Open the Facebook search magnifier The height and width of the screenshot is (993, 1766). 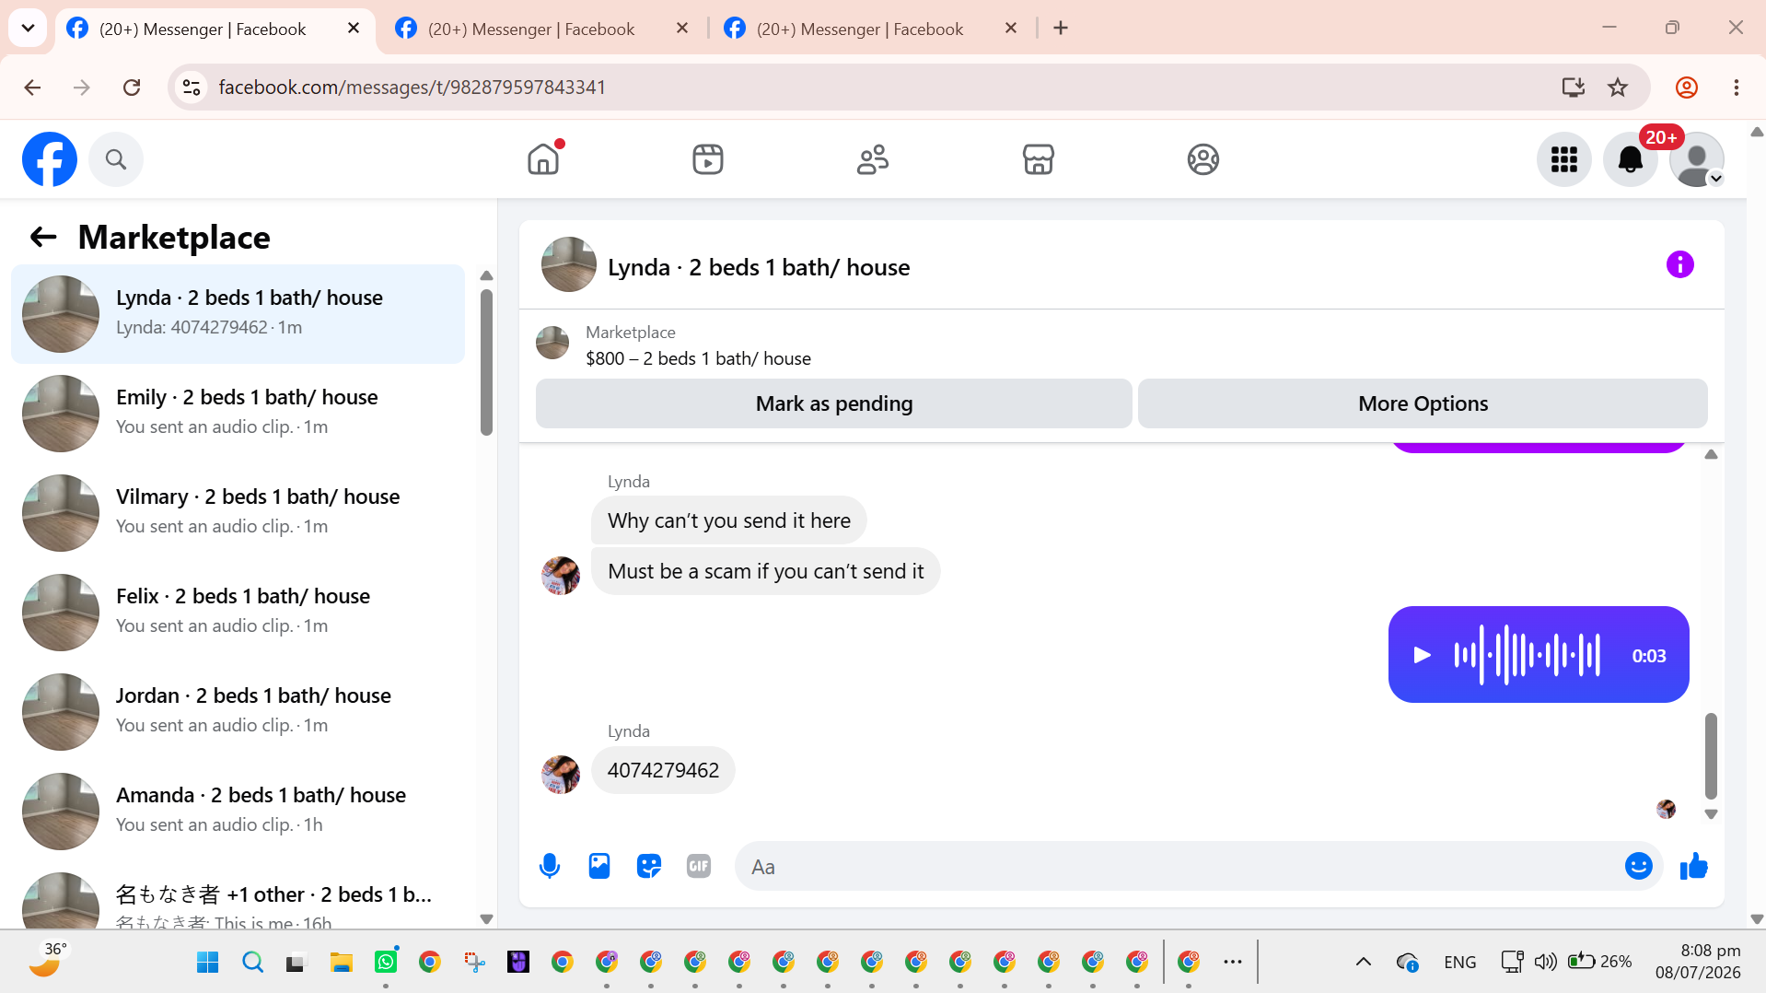[116, 159]
